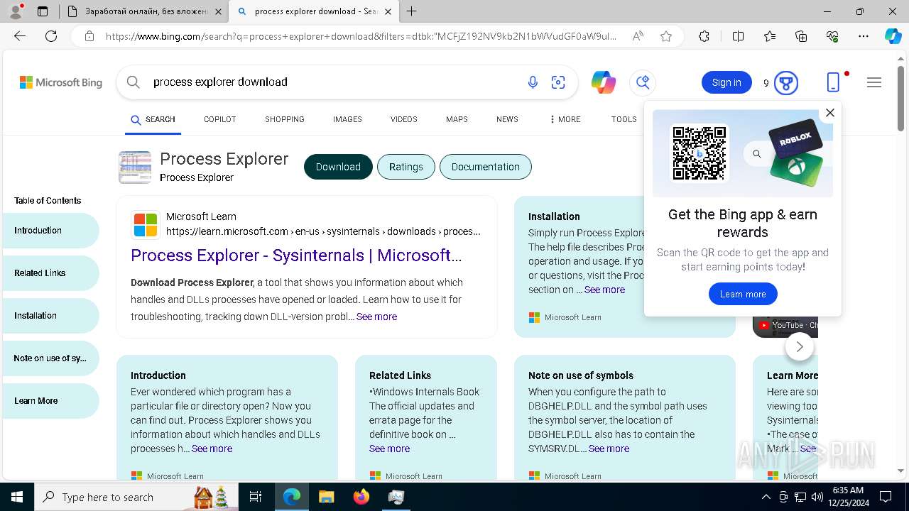Expand the MORE search categories
The height and width of the screenshot is (511, 909).
pos(565,119)
